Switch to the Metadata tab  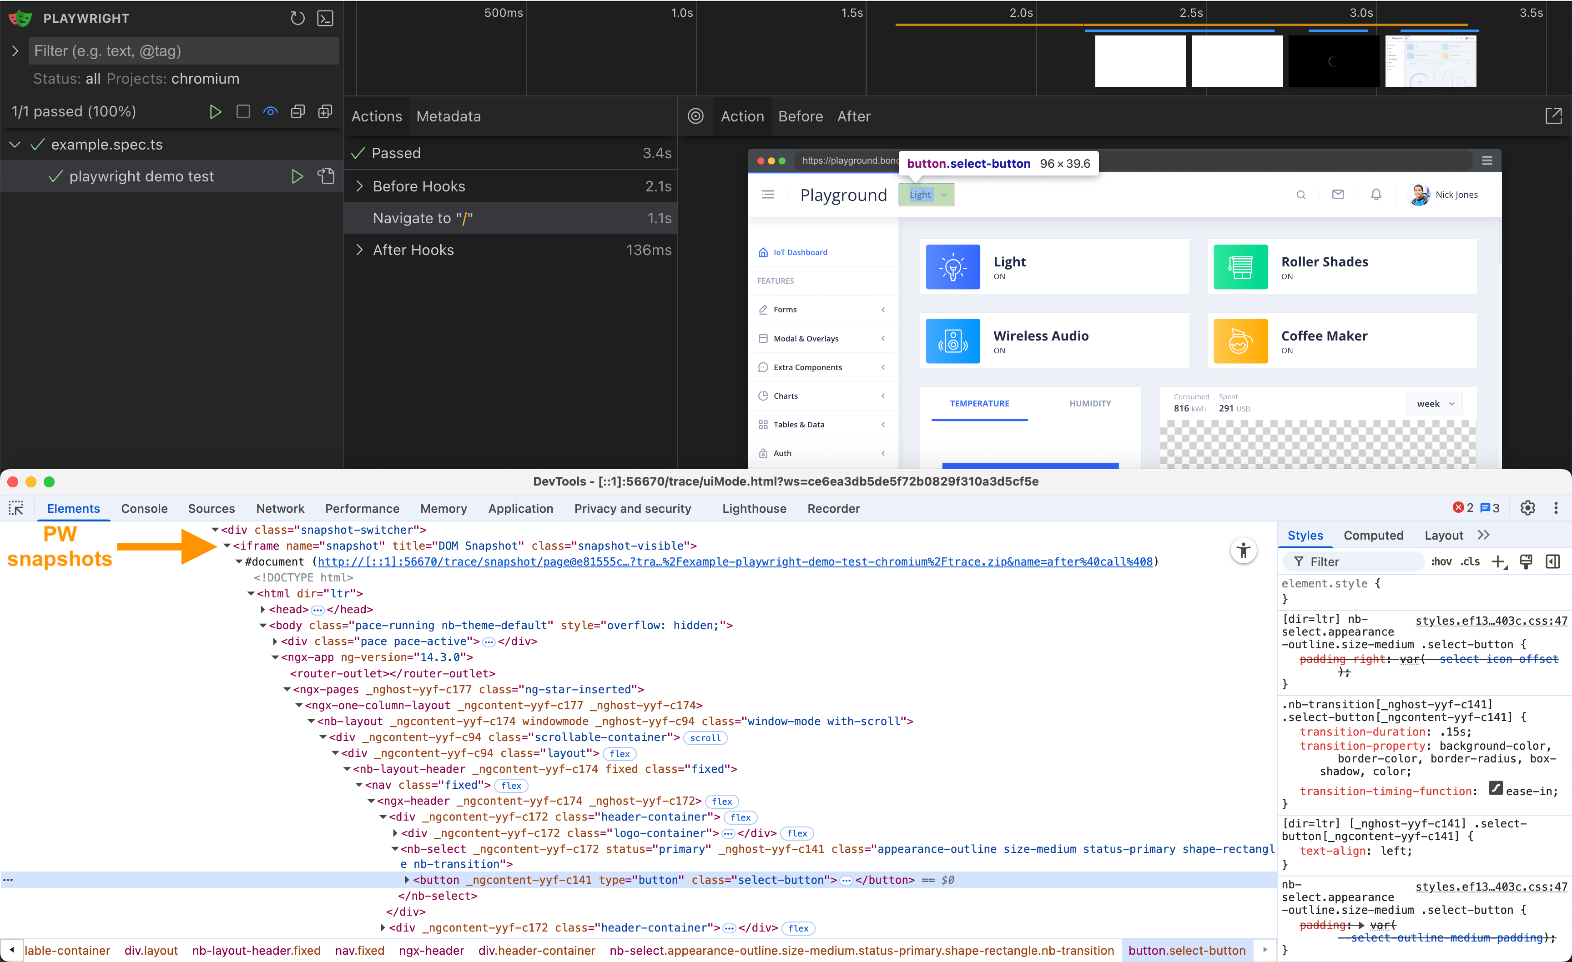tap(448, 117)
